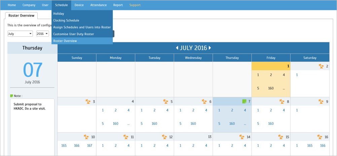Click the holiday palm icon on July 16
This screenshot has width=337, height=156.
coord(320,137)
